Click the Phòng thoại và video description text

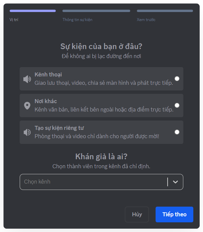click(97, 136)
